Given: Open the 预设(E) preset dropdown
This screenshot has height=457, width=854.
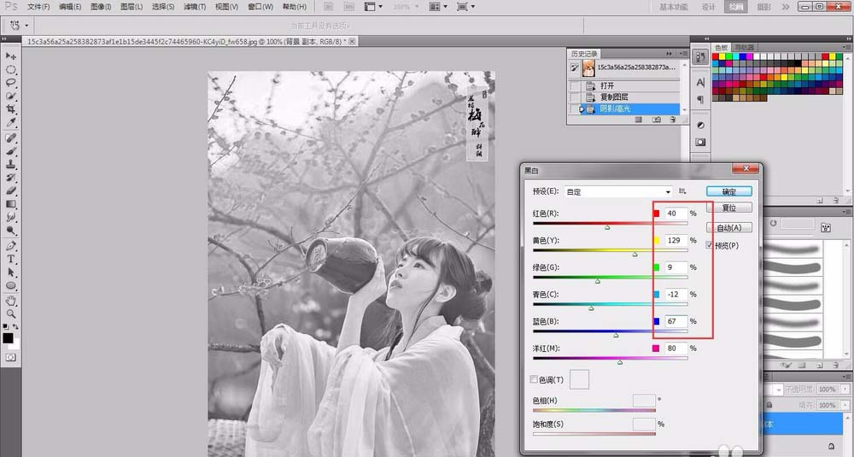Looking at the screenshot, I should click(x=618, y=191).
